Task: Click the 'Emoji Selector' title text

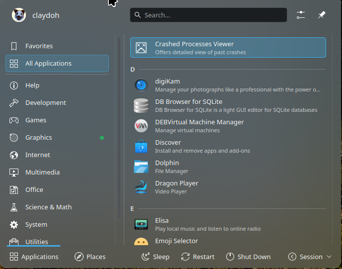Action: tap(176, 241)
